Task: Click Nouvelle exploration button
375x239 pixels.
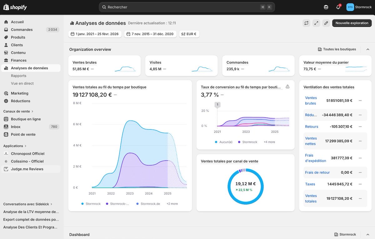Action: tap(352, 23)
